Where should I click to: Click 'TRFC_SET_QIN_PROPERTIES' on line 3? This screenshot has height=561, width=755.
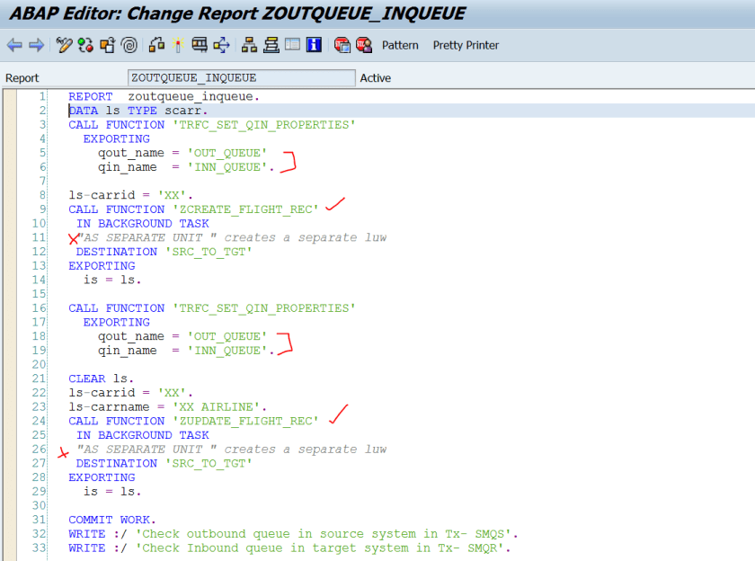tap(264, 125)
